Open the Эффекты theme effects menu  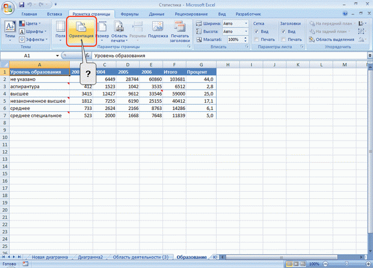33,39
